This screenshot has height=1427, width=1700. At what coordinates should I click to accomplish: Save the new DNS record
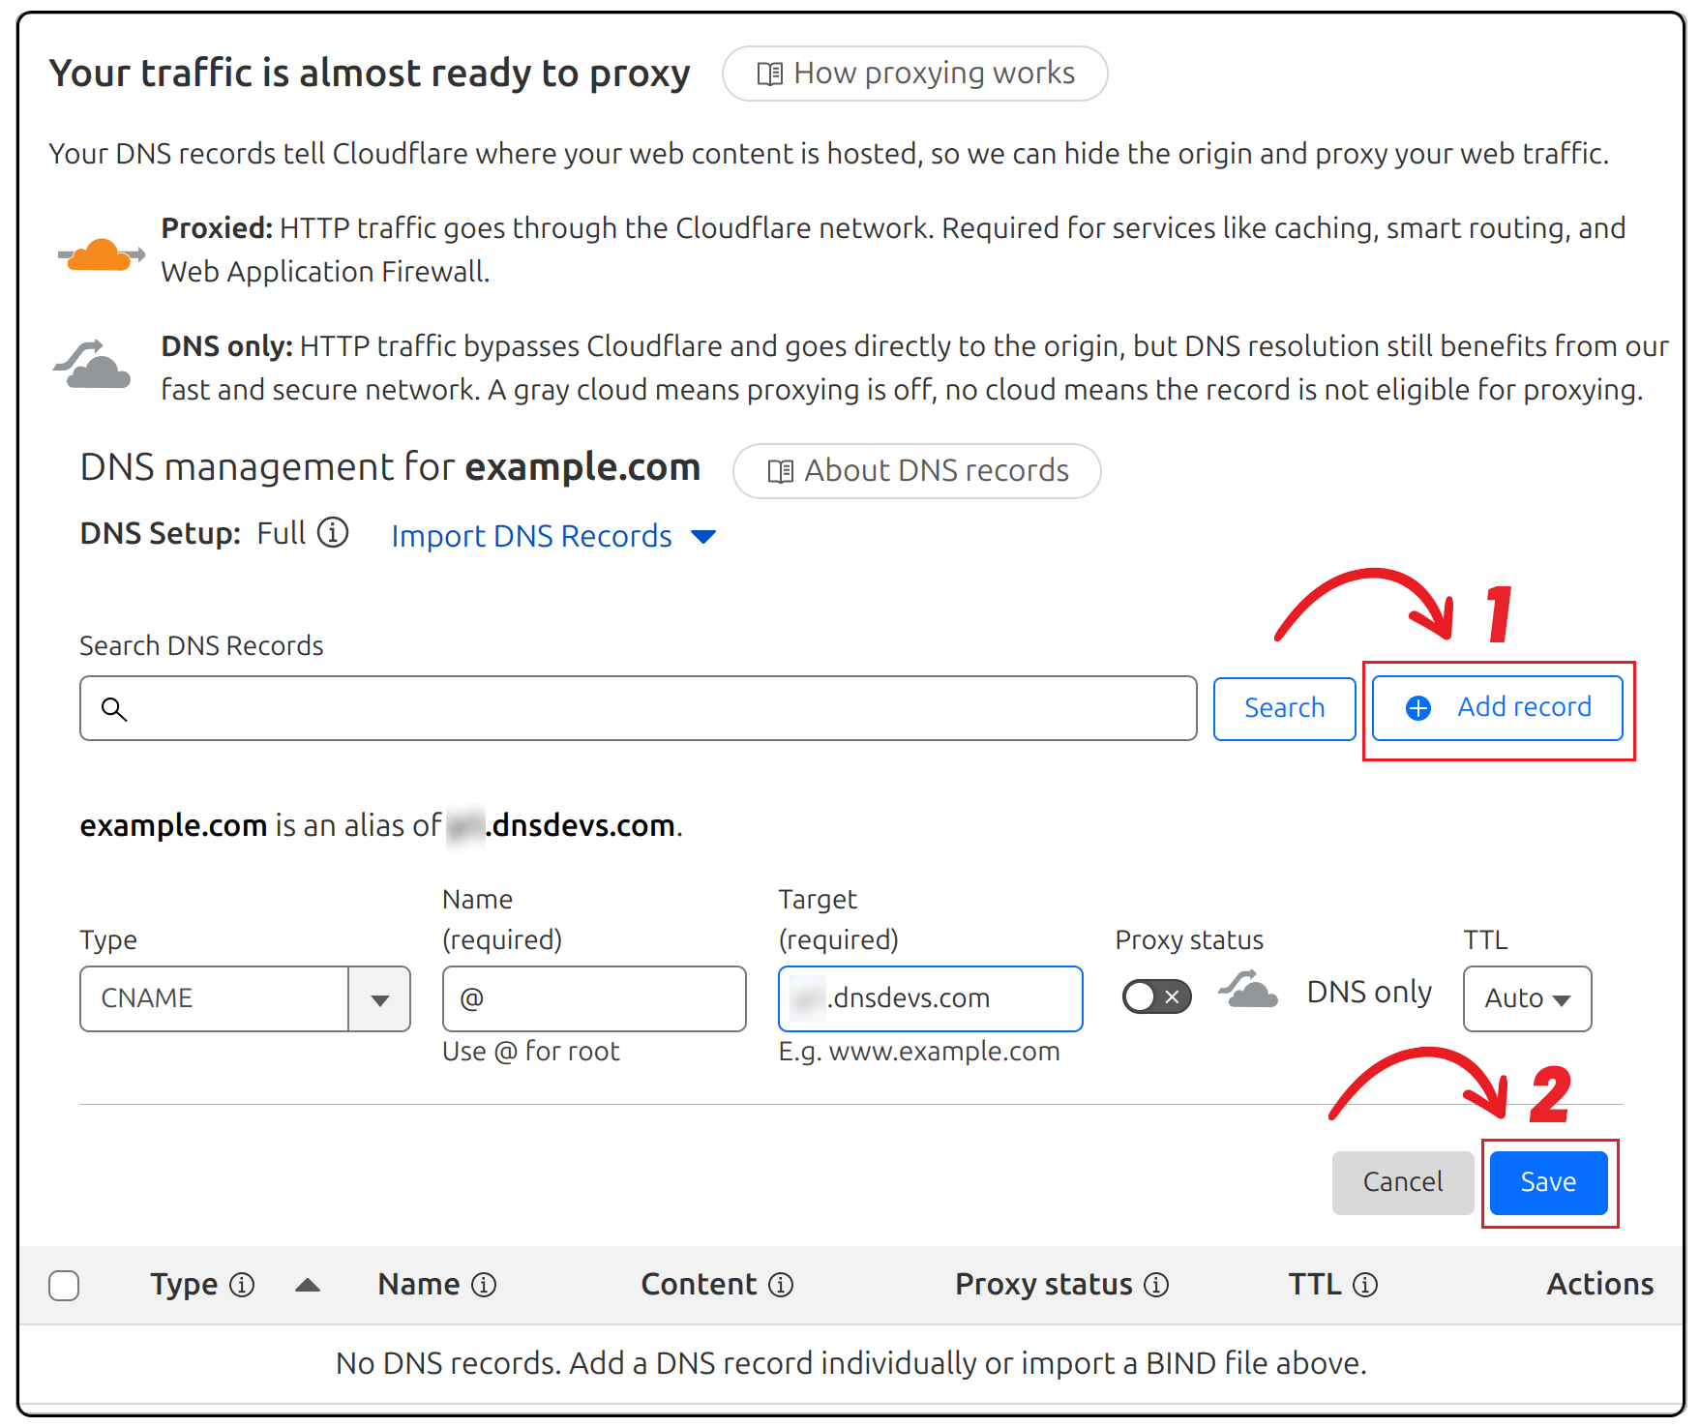tap(1548, 1182)
